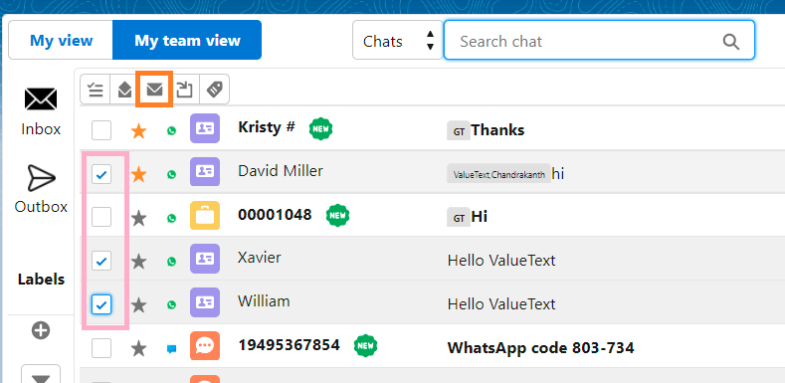Click WhatsApp icon in Kristy # row

tap(172, 131)
